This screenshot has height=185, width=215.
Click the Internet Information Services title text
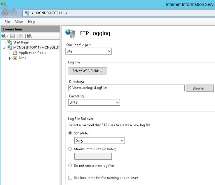point(190,4)
